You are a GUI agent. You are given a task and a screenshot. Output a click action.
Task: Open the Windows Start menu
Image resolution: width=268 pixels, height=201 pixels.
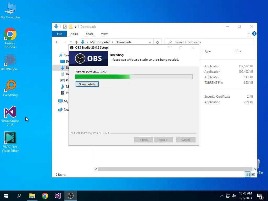(6, 196)
